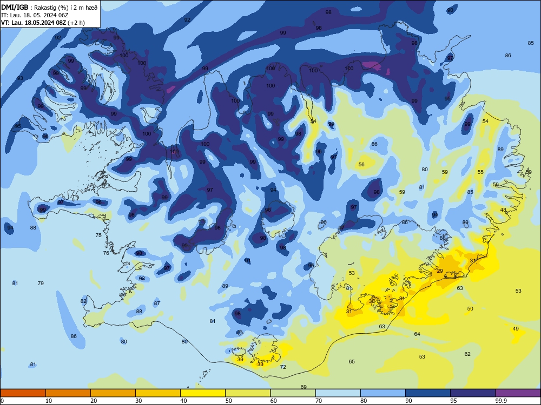This screenshot has height=405, width=541.
Task: Click the humidity value 72 on the map
Action: point(283,367)
